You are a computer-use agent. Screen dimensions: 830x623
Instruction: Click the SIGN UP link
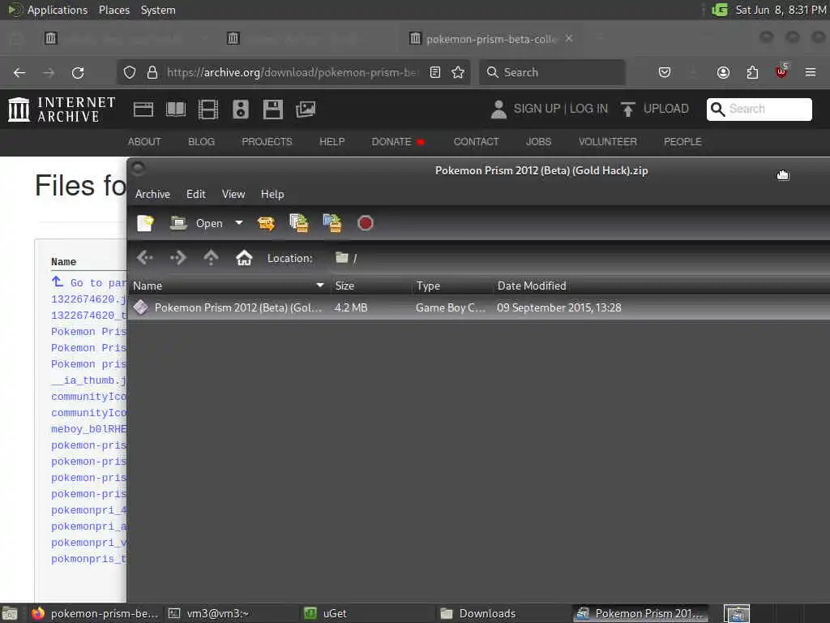coord(537,109)
